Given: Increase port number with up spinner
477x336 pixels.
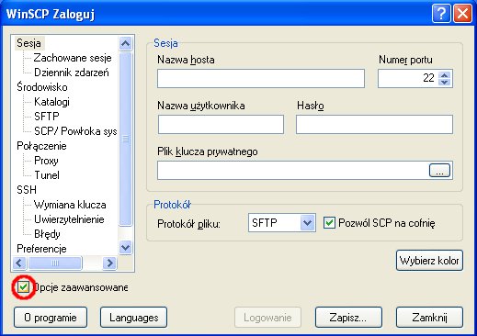Looking at the screenshot, I should point(445,74).
